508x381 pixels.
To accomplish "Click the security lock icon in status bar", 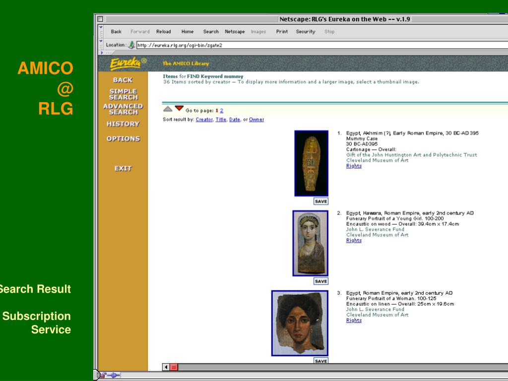I will pos(103,375).
